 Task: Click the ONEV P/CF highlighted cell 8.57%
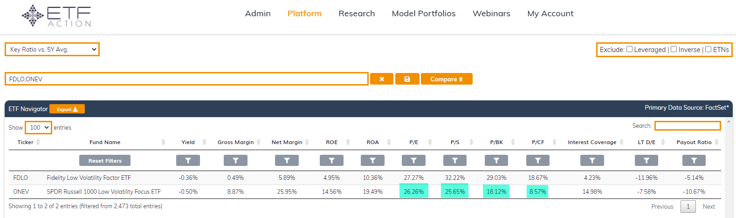pos(537,192)
